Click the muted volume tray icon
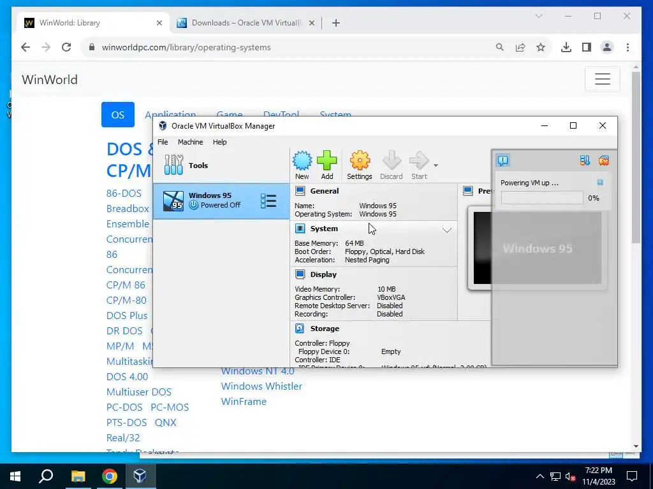Viewport: 653px width, 489px height. pyautogui.click(x=570, y=476)
